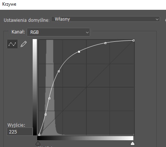Select the pencil draw-curve tool
Screen dimensions: 166x147
click(24, 44)
